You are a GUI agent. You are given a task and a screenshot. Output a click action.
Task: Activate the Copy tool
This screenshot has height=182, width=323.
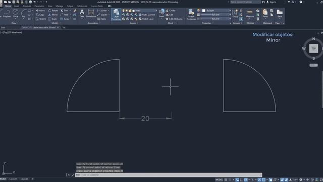[40, 15]
